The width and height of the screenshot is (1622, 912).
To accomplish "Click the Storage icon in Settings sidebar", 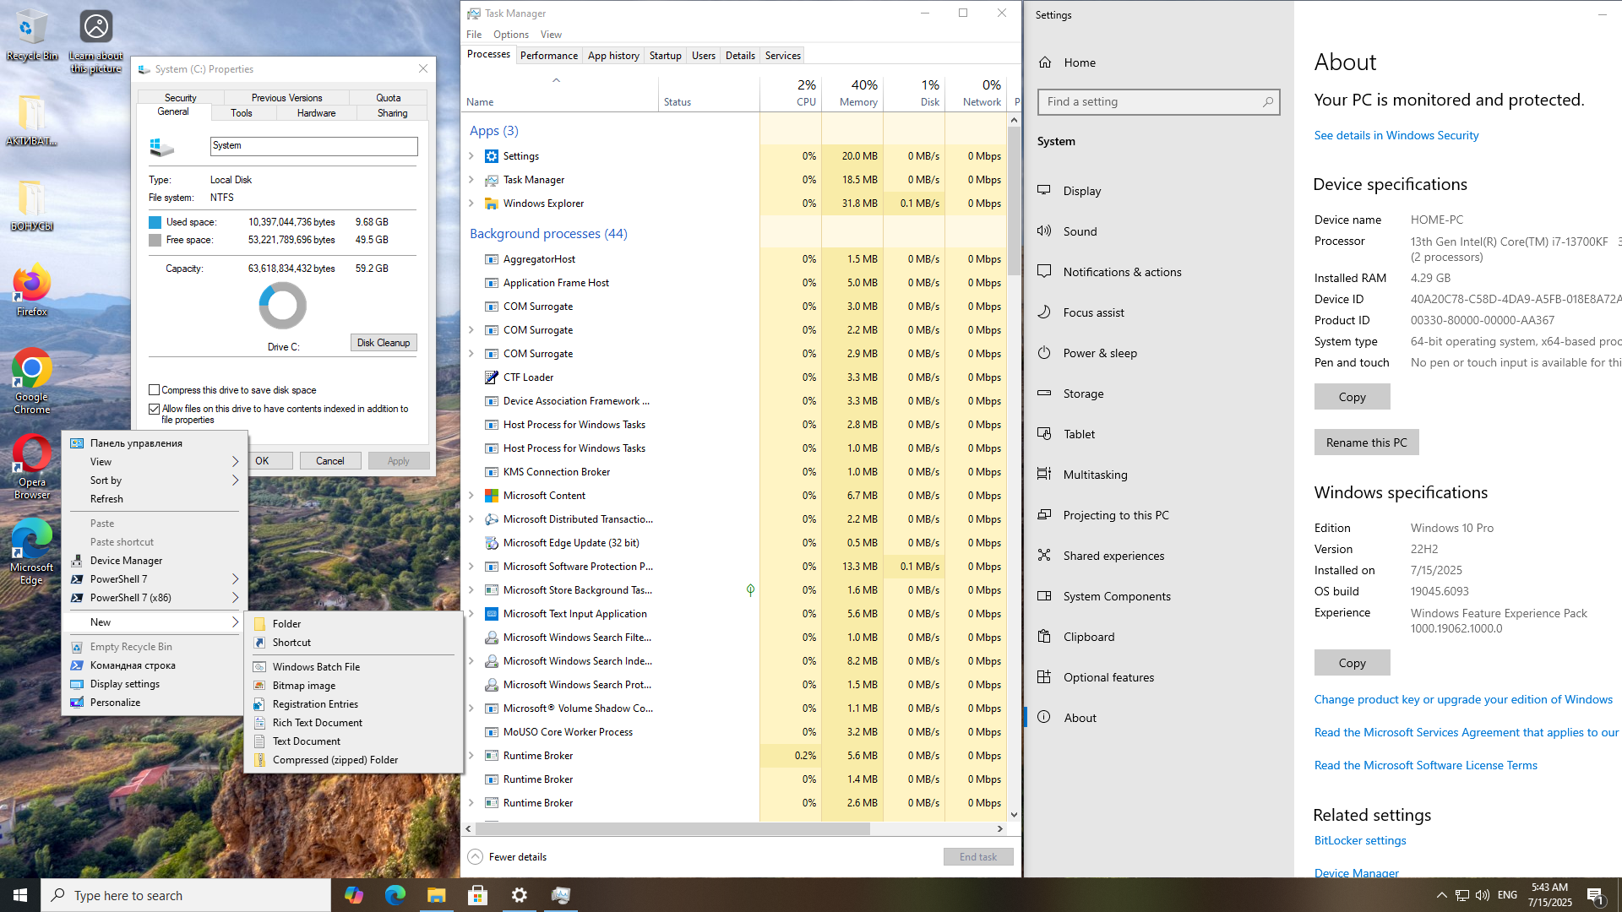I will (x=1044, y=394).
